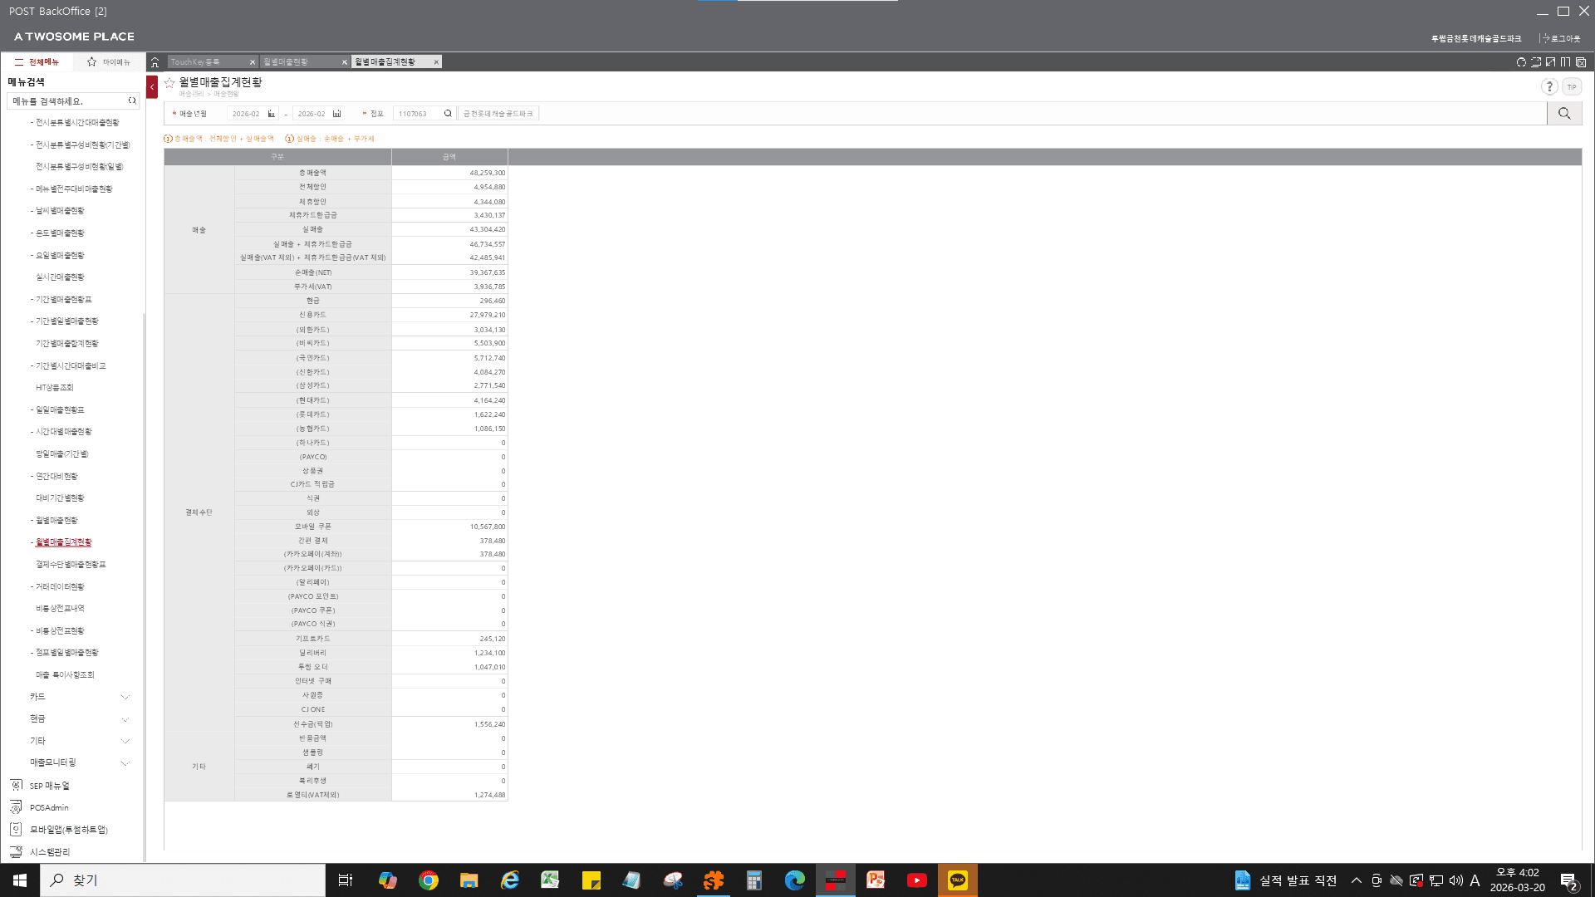This screenshot has height=897, width=1595.
Task: Click the store code magnifier icon
Action: pyautogui.click(x=448, y=114)
